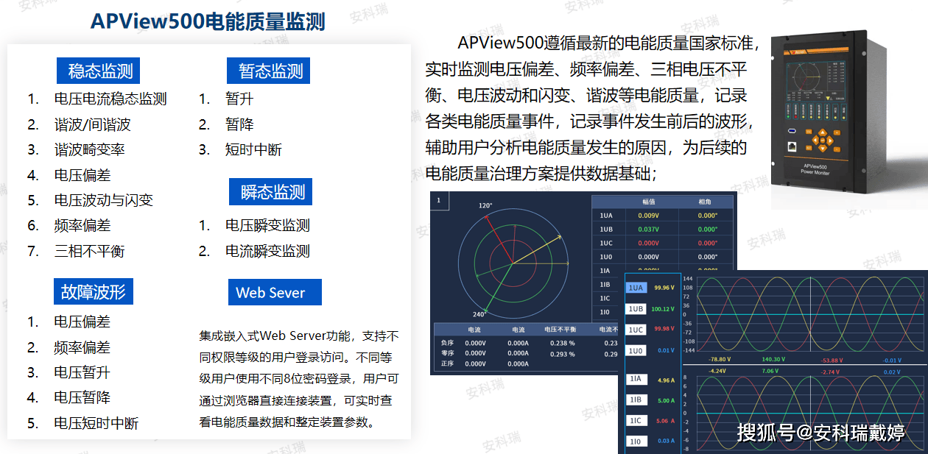Click list item 电压电流稳态监测

(x=110, y=99)
